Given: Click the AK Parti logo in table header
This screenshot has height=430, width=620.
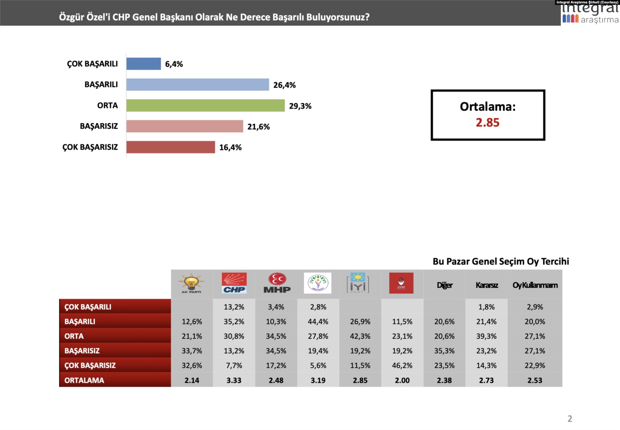Looking at the screenshot, I should point(191,284).
